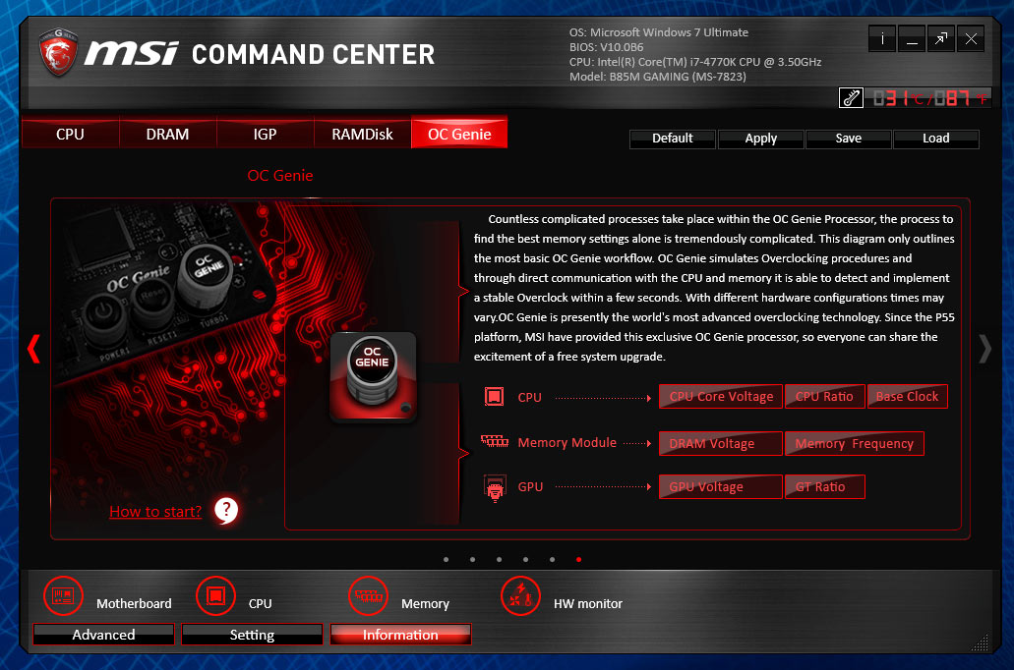Go to previous slide with left arrow
This screenshot has height=670, width=1014.
[33, 349]
